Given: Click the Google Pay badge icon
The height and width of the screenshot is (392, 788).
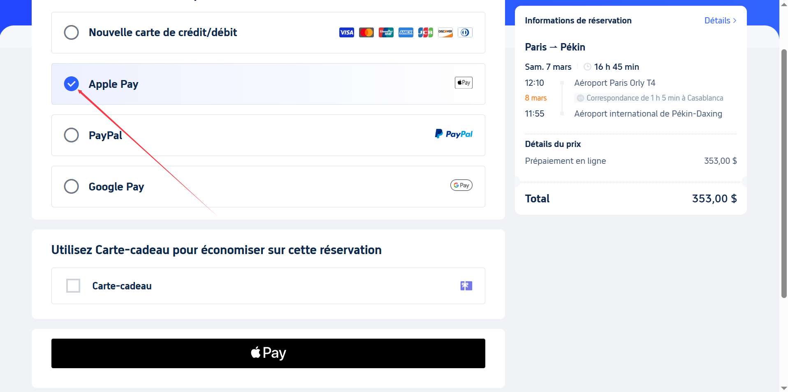Looking at the screenshot, I should click(x=461, y=185).
